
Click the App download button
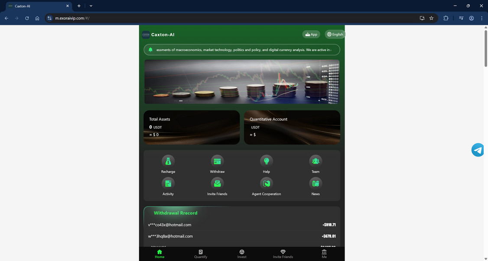point(311,34)
